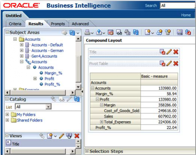Select the Accounts folder in subject tree

(x=32, y=39)
